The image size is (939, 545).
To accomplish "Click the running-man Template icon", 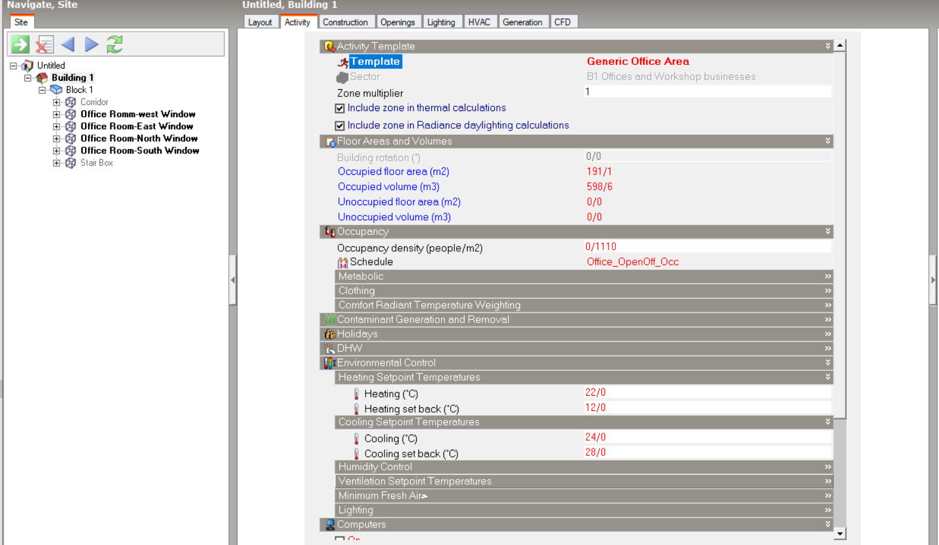I will pyautogui.click(x=343, y=62).
